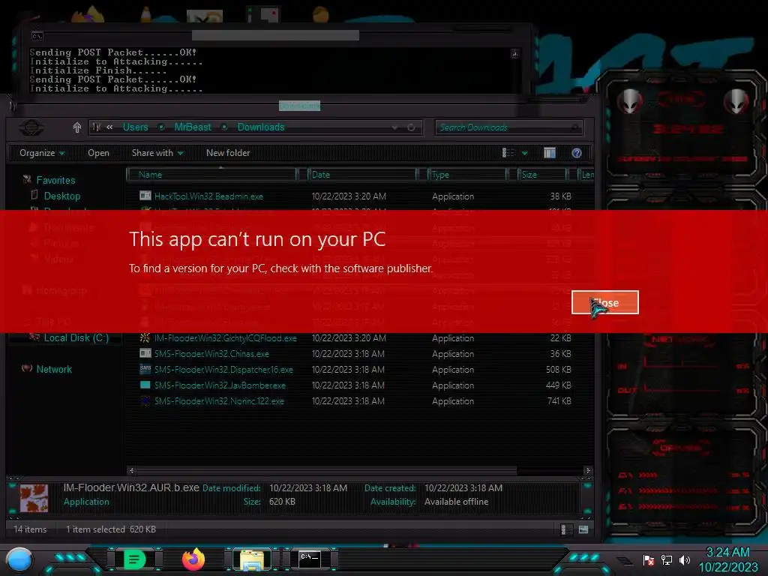
Task: Switch to large icons view in status bar
Action: [583, 529]
